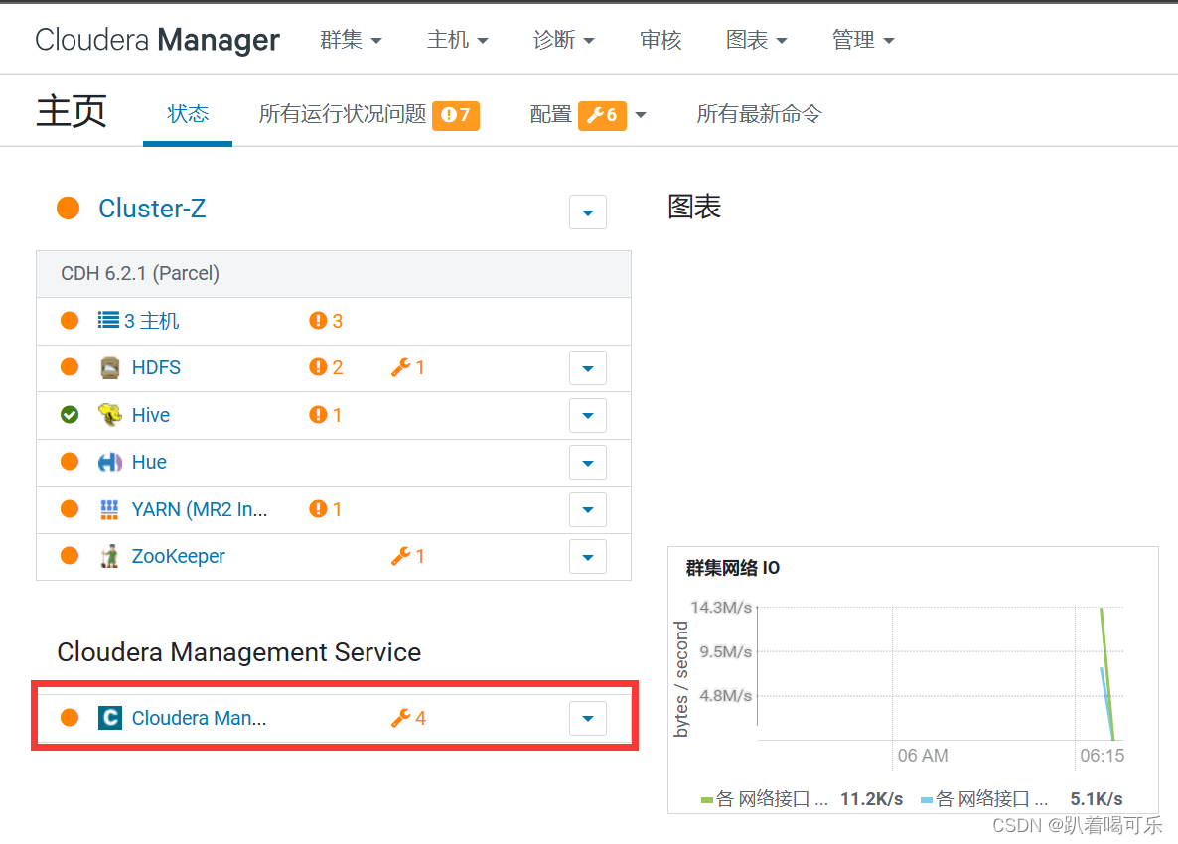Open the HDFS actions dropdown

tap(587, 368)
